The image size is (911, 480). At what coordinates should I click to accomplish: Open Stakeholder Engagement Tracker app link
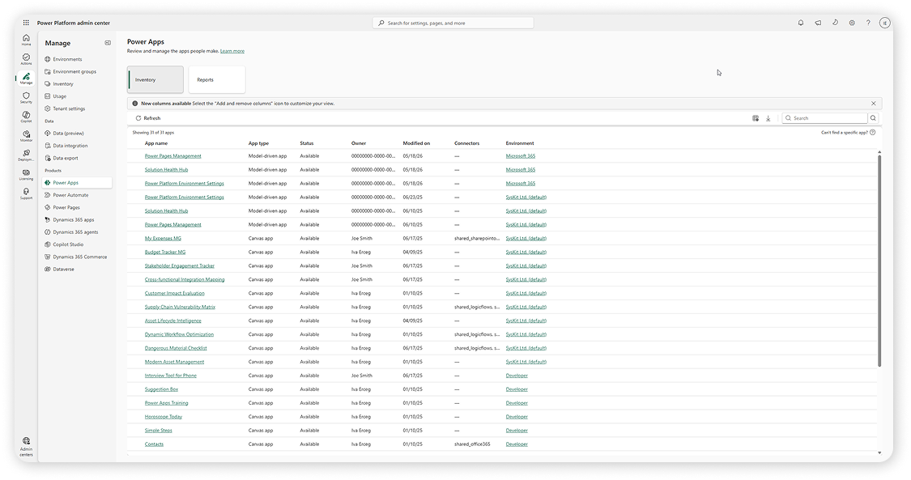point(180,265)
